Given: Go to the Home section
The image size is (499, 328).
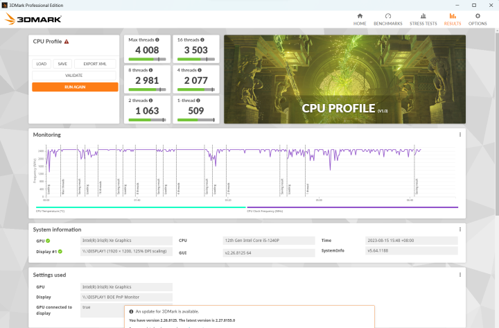Looking at the screenshot, I should point(360,19).
